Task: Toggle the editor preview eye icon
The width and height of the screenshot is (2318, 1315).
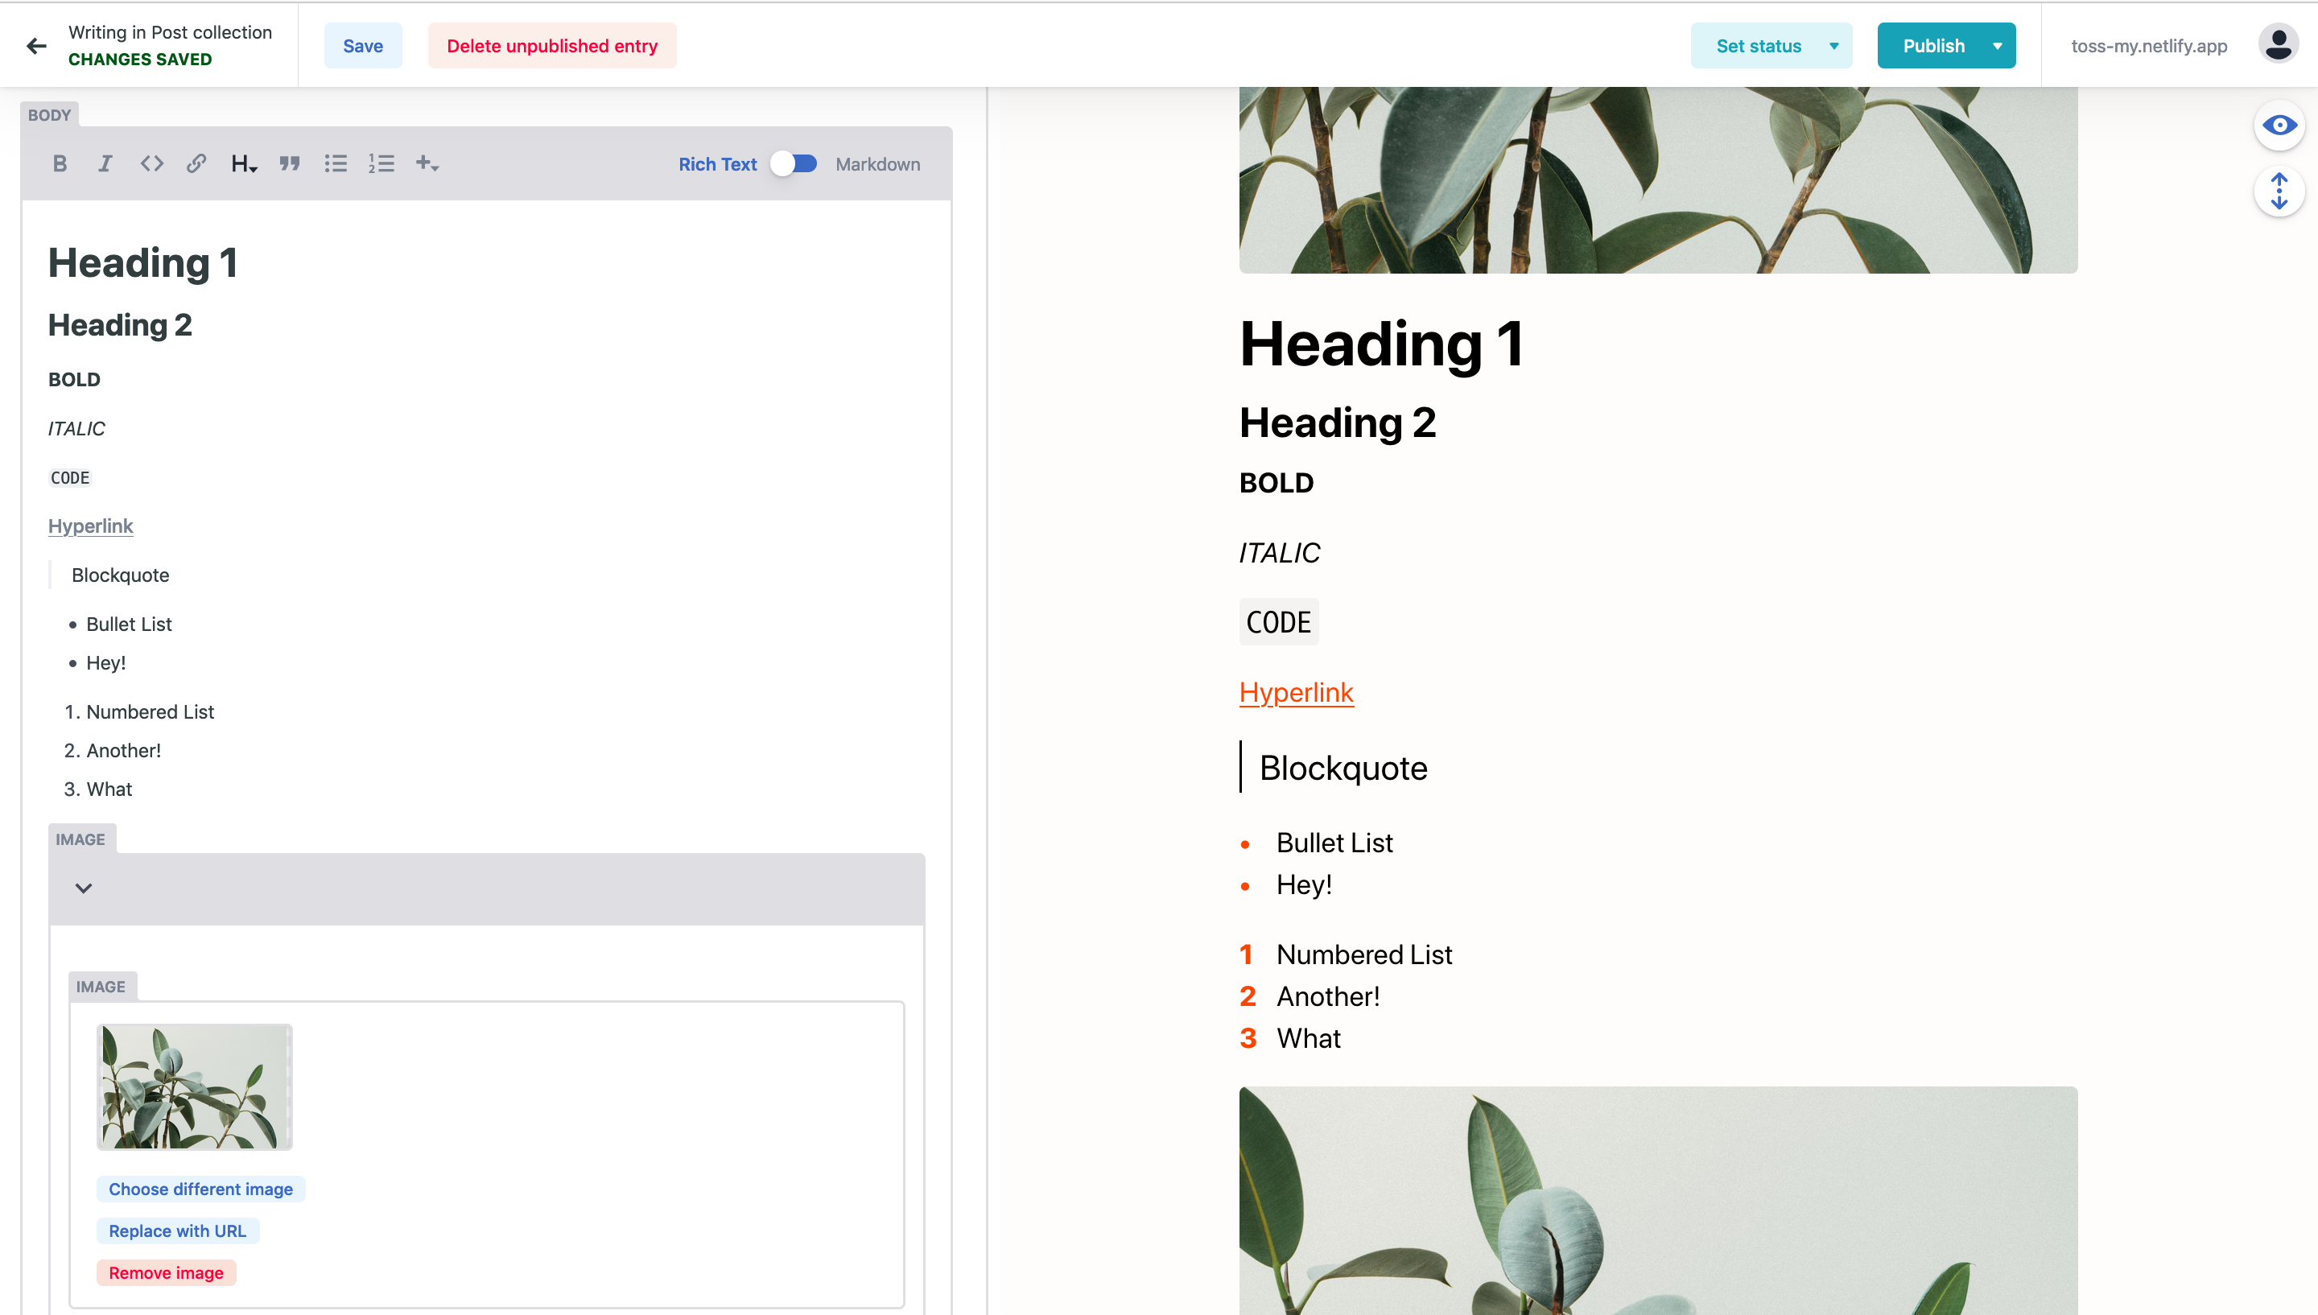Action: point(2279,126)
